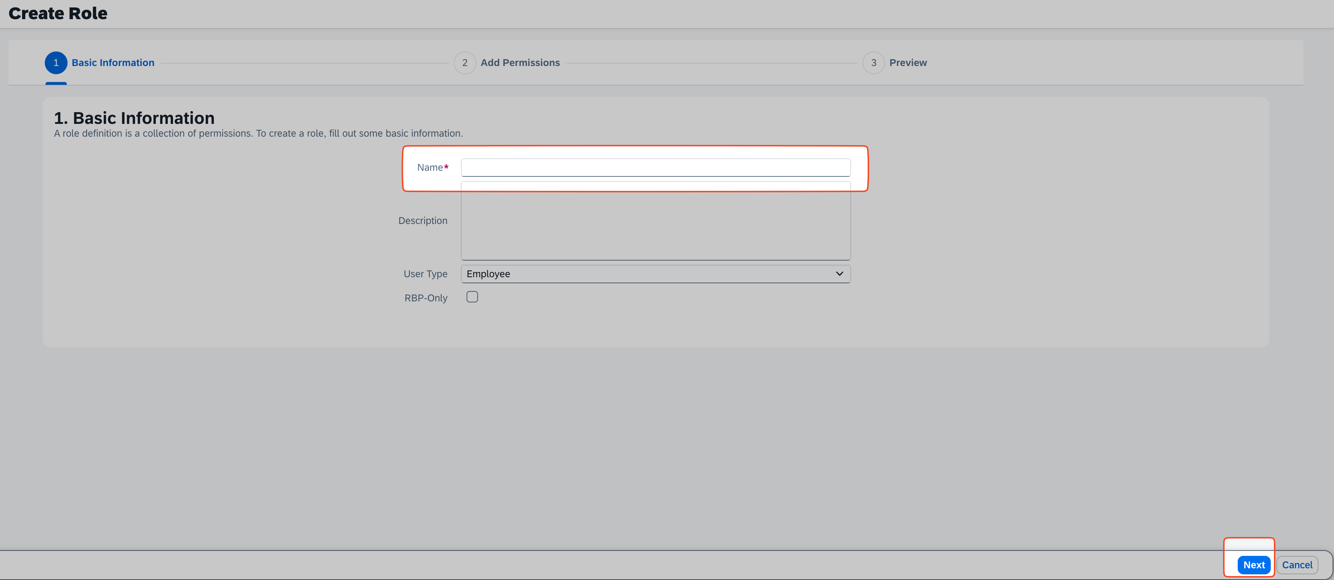The width and height of the screenshot is (1334, 580).
Task: Click into the Description text area
Action: [x=655, y=220]
